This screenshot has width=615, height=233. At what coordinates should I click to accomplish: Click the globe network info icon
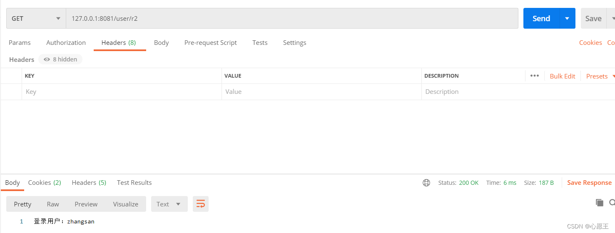point(426,183)
